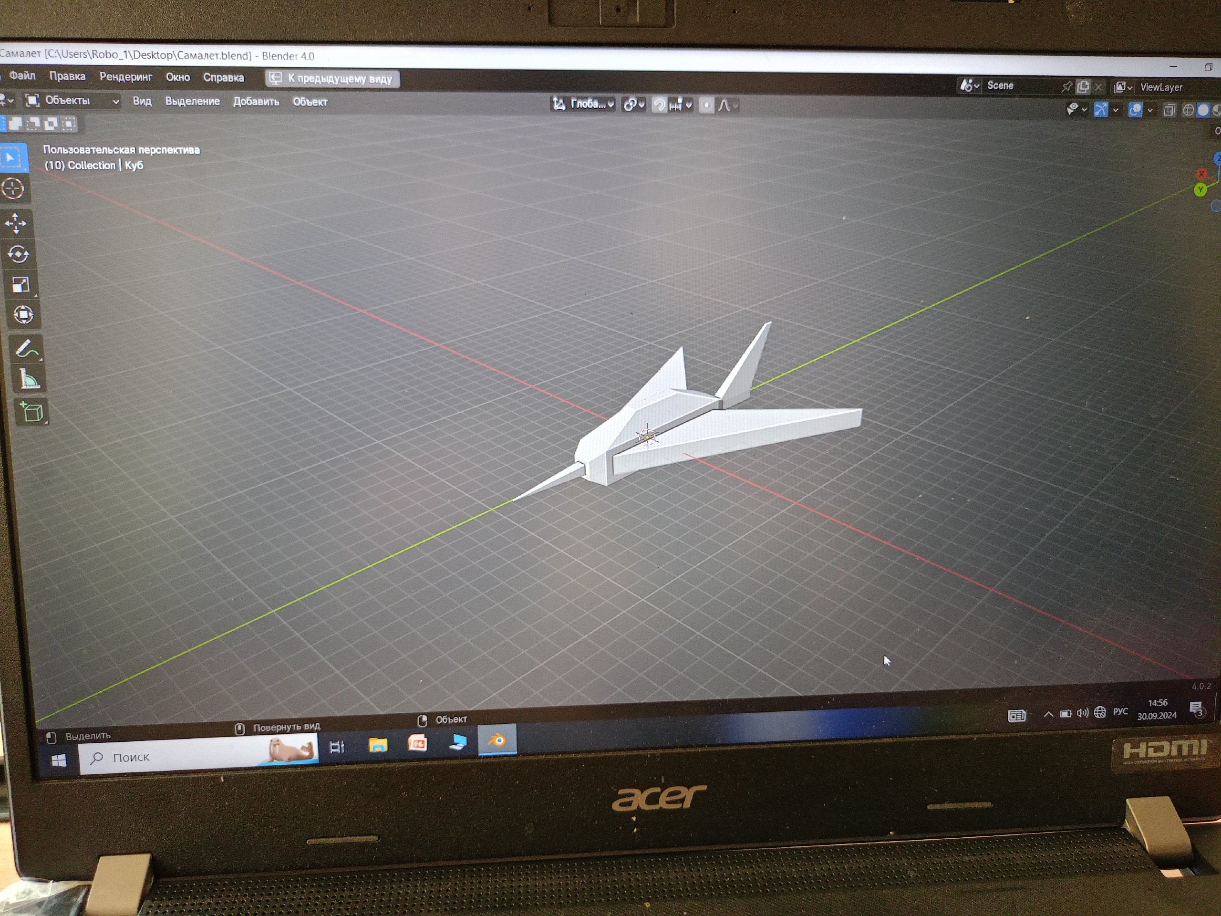The image size is (1221, 916).
Task: Open the Windows Start menu
Action: pyautogui.click(x=59, y=761)
